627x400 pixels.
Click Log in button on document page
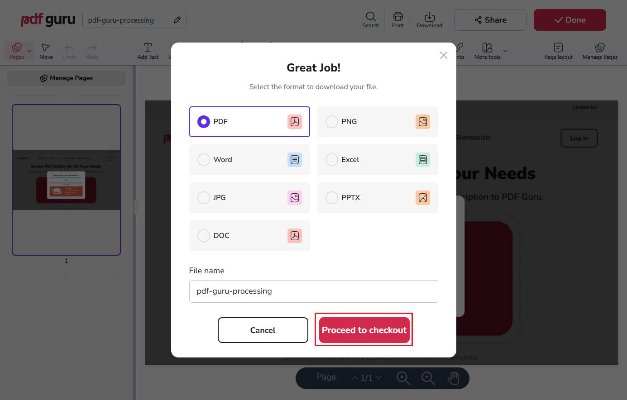(579, 138)
